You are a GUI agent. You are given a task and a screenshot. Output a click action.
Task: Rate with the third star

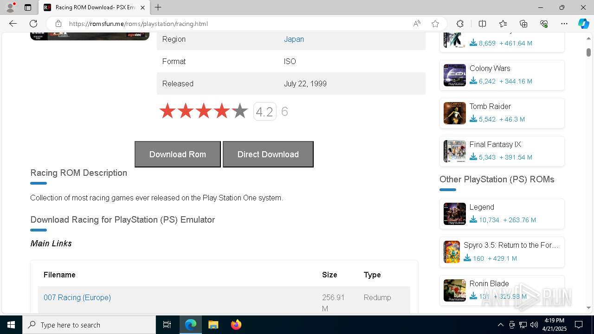[x=204, y=111]
